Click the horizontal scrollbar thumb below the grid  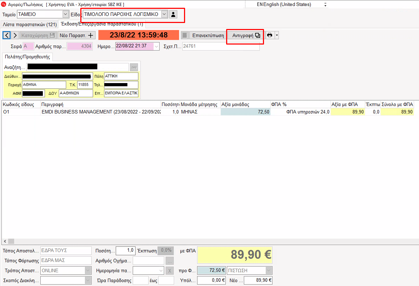point(11,241)
